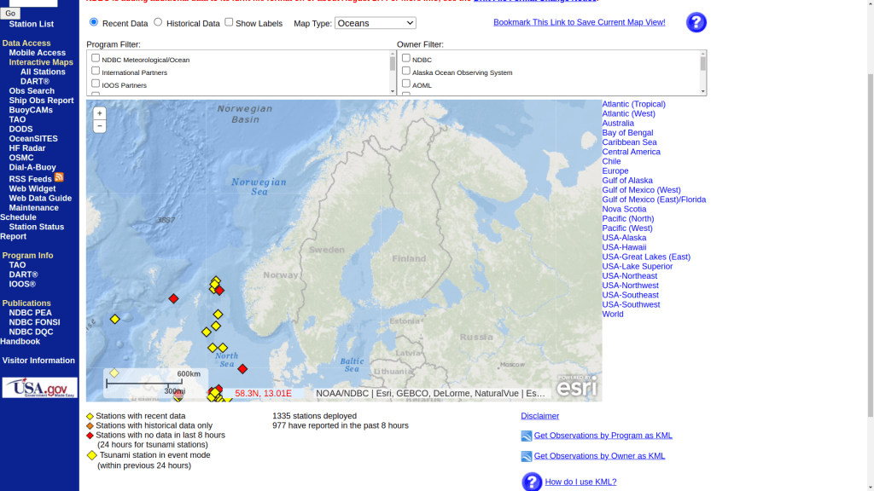Check Alaska Ocean Observing System owner filter
Viewport: 874px width, 491px height.
pyautogui.click(x=406, y=72)
